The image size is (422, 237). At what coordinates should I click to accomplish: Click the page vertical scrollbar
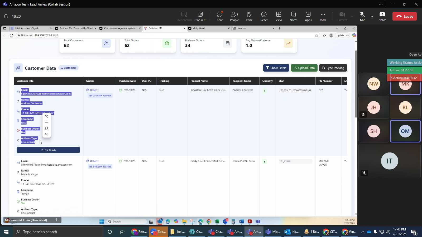coord(356,84)
